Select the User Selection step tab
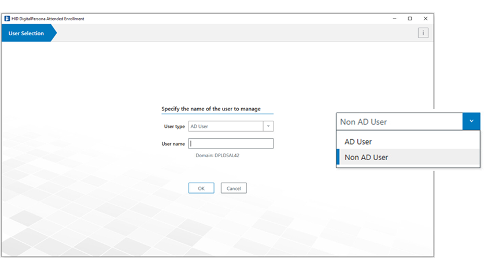 [x=27, y=34]
